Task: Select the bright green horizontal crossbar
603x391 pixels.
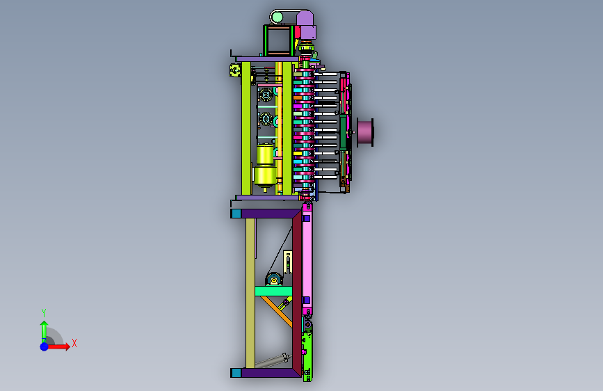Action: (273, 291)
